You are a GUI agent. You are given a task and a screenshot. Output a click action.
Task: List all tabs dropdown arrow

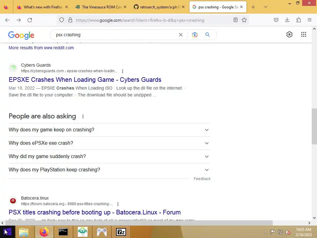[x=266, y=7]
